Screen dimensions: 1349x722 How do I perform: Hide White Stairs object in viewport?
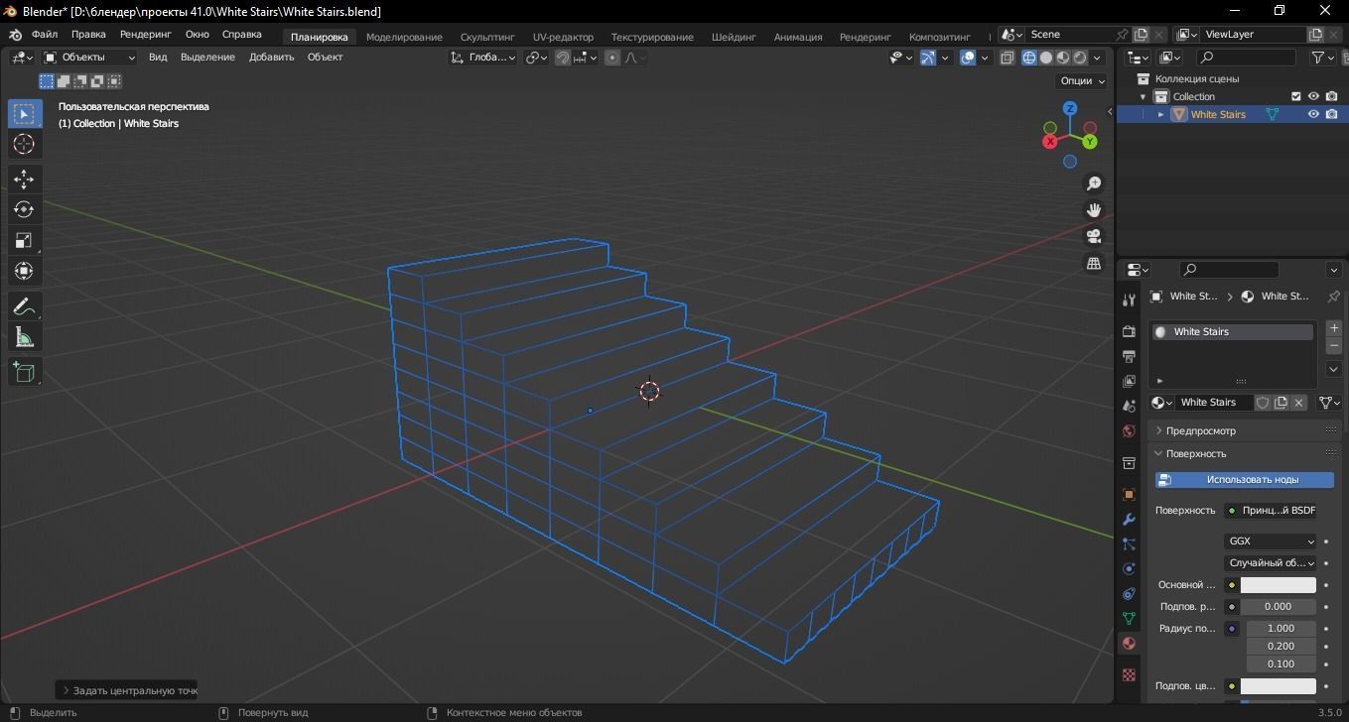coord(1313,114)
